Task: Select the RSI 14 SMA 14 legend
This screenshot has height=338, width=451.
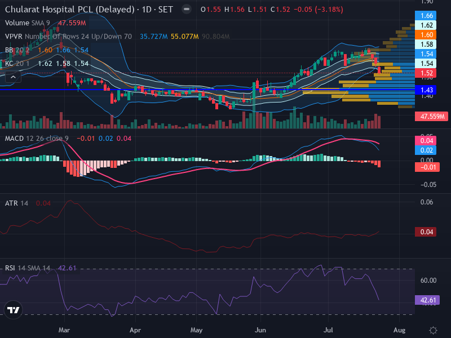Action: click(x=27, y=268)
